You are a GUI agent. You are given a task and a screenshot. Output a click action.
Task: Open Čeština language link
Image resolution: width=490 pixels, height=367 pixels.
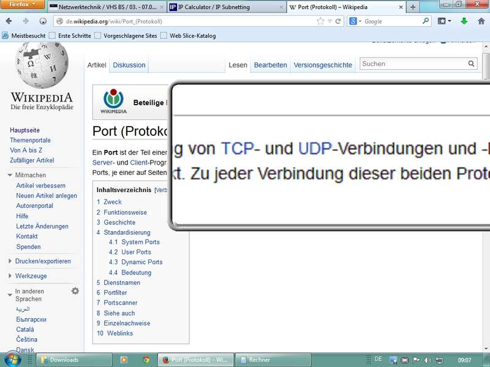(26, 339)
